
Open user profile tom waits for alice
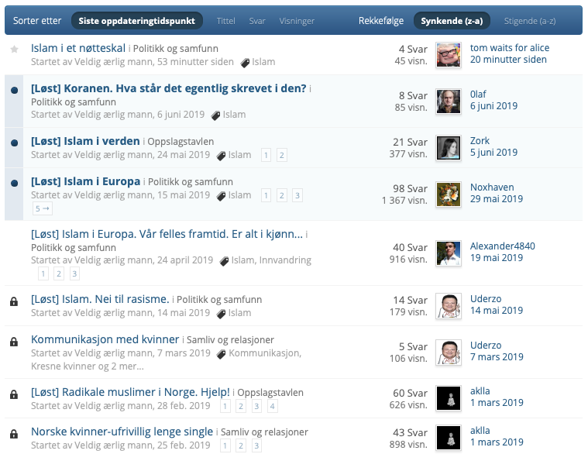tap(510, 47)
